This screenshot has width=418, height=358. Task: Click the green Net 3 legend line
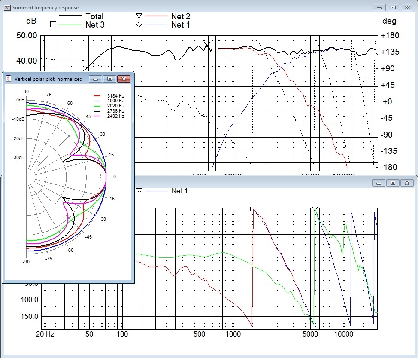(70, 24)
